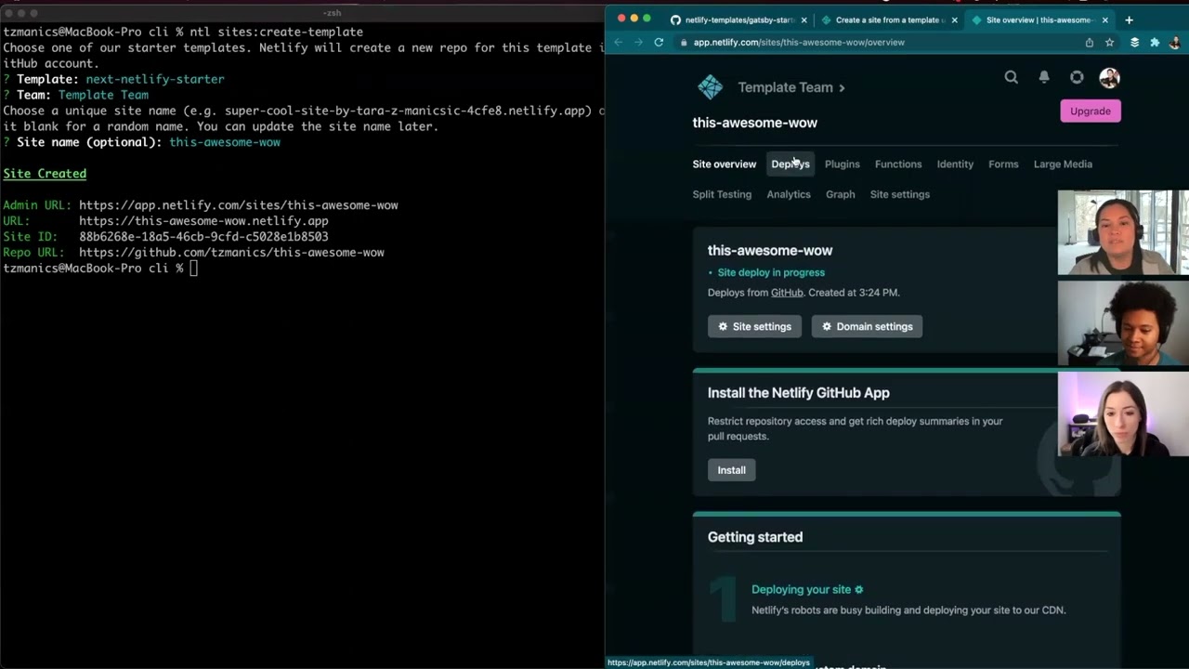Open the Netlify logo home link

(711, 87)
